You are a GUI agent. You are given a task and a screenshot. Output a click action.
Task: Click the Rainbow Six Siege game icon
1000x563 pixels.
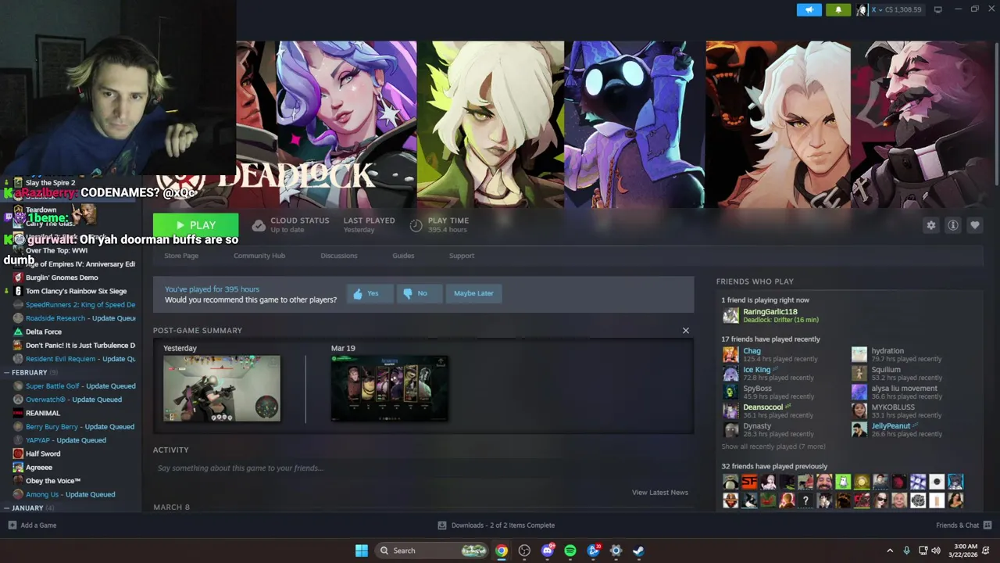point(18,291)
